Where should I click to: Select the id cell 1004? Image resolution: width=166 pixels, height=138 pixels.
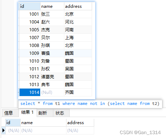coord(30,22)
